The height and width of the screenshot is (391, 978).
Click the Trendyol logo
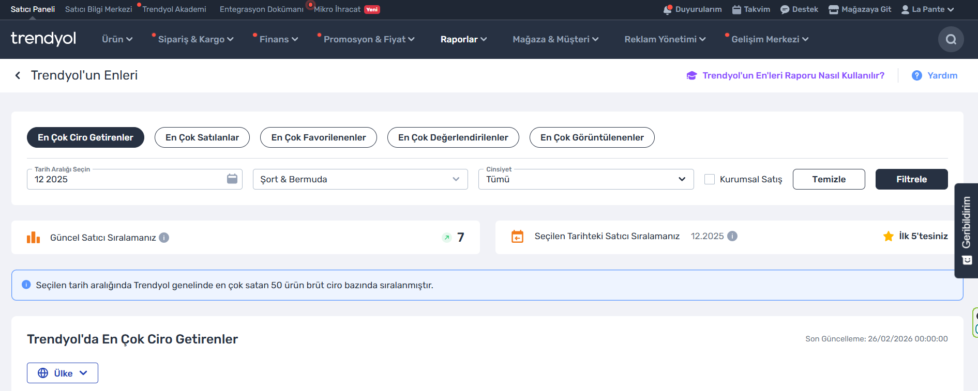click(x=43, y=39)
